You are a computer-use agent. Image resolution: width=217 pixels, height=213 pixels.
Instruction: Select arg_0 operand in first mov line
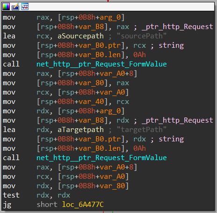110,17
